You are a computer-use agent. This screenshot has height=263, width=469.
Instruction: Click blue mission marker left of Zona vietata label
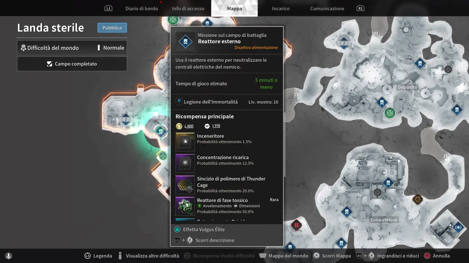tap(347, 211)
